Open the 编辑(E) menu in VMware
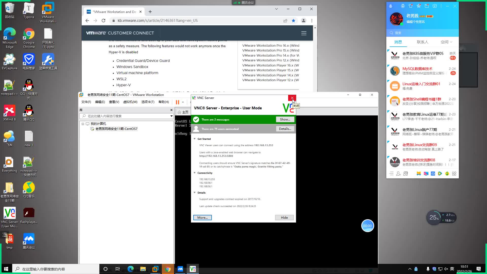Screen dimensions: 487x274 pyautogui.click(x=100, y=102)
